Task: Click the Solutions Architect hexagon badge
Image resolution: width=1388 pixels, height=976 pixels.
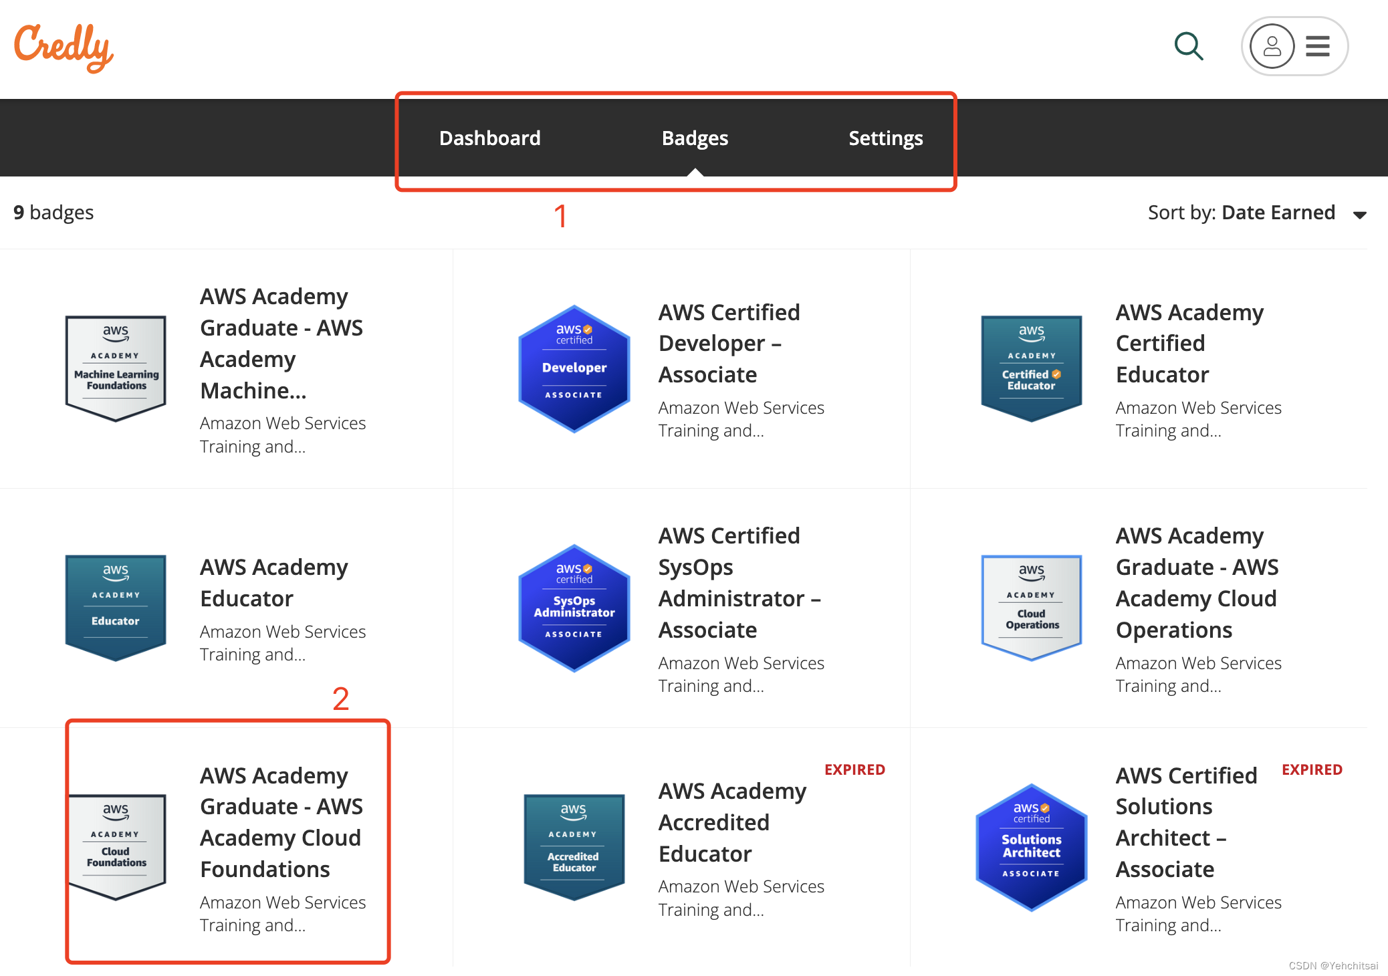Action: pos(1031,847)
